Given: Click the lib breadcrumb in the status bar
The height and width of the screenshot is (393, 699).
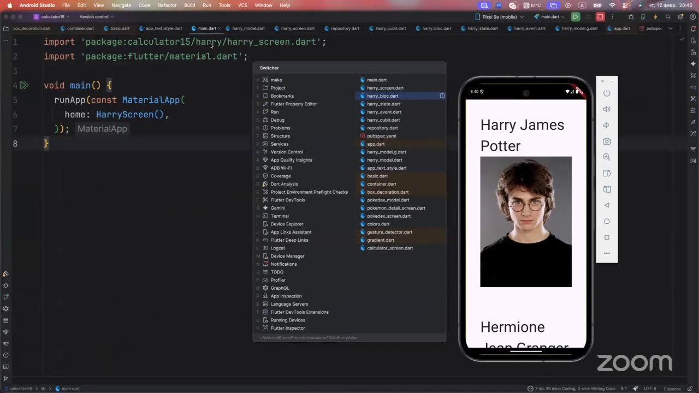Looking at the screenshot, I should [43, 389].
